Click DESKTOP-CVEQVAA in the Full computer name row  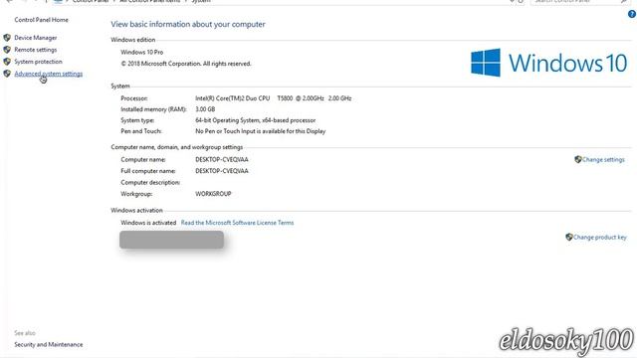pos(222,171)
